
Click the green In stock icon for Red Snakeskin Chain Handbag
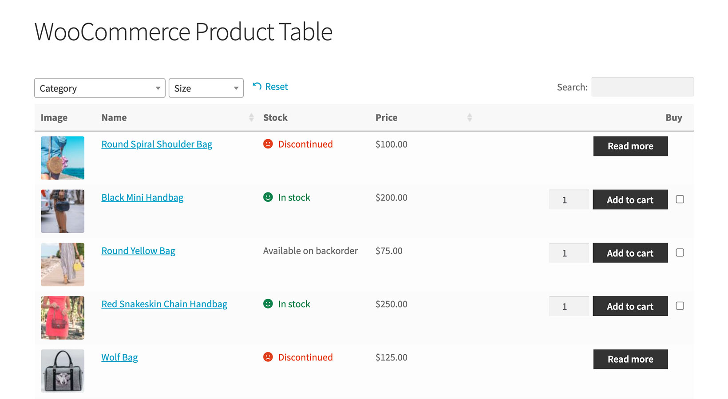pyautogui.click(x=268, y=304)
